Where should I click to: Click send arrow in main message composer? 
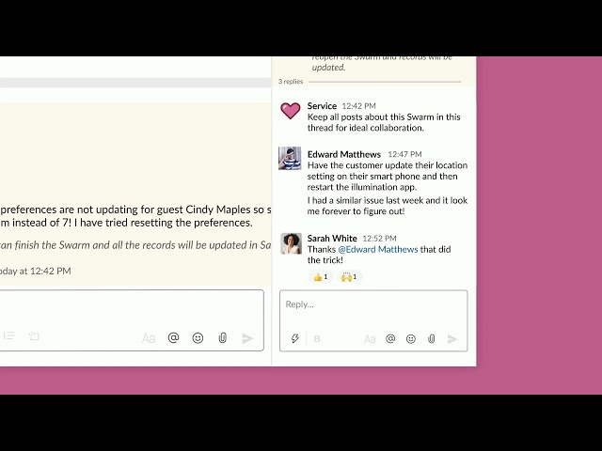tap(247, 338)
